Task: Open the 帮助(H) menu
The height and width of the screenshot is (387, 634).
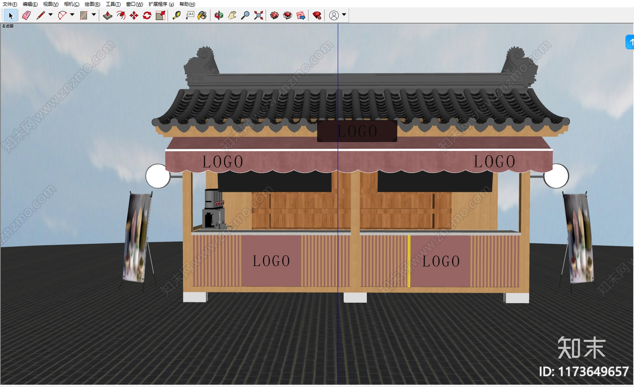Action: pos(187,4)
